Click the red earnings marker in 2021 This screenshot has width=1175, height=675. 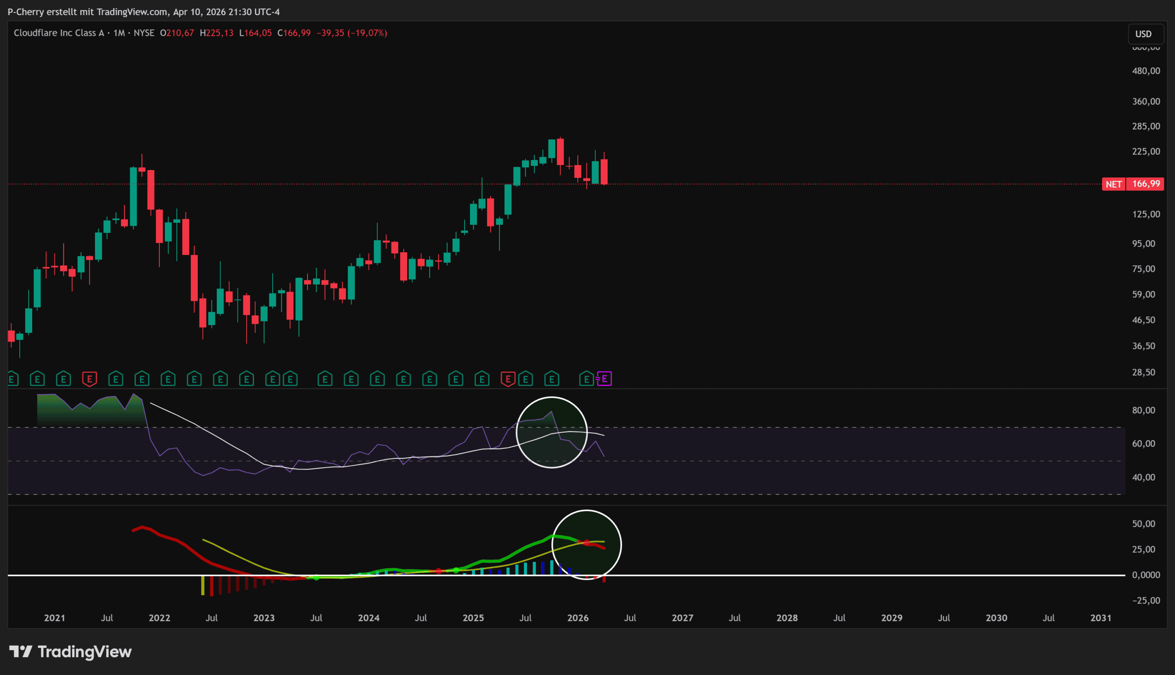coord(90,379)
